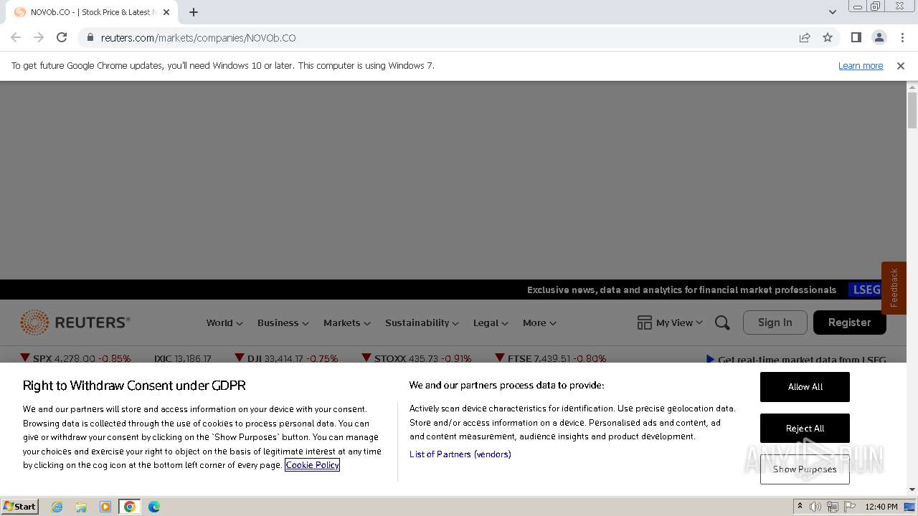The height and width of the screenshot is (516, 918).
Task: Select the DJI ticker quote
Action: [286, 358]
